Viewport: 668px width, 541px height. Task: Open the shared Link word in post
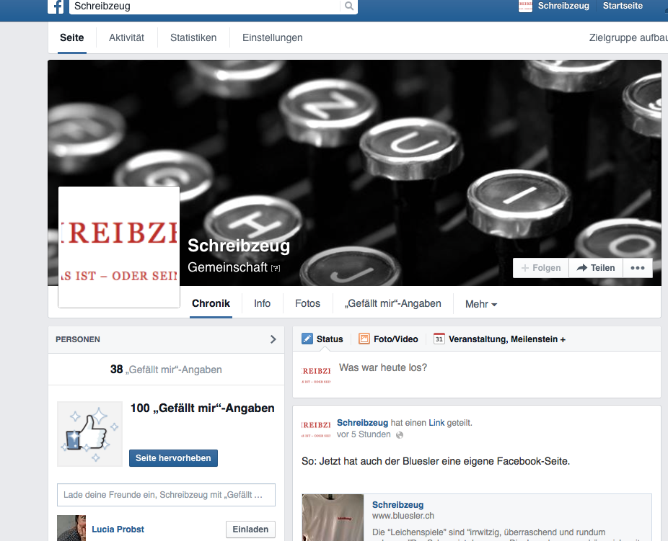tap(436, 423)
